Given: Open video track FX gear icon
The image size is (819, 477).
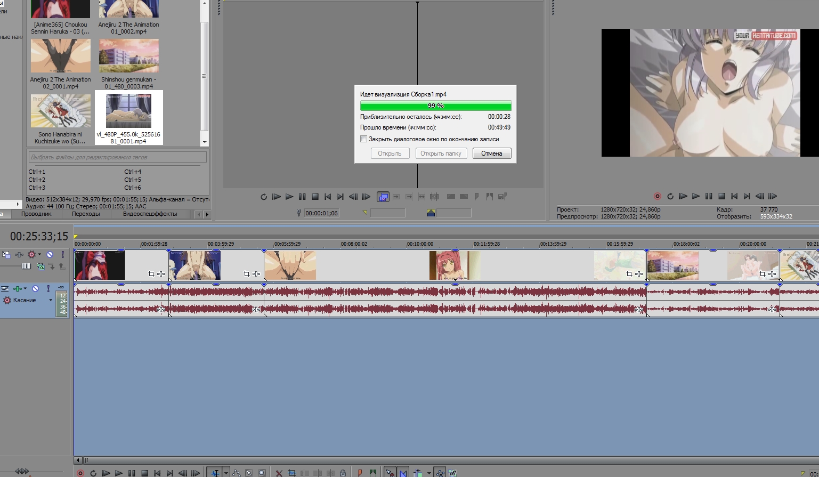Looking at the screenshot, I should pyautogui.click(x=31, y=254).
